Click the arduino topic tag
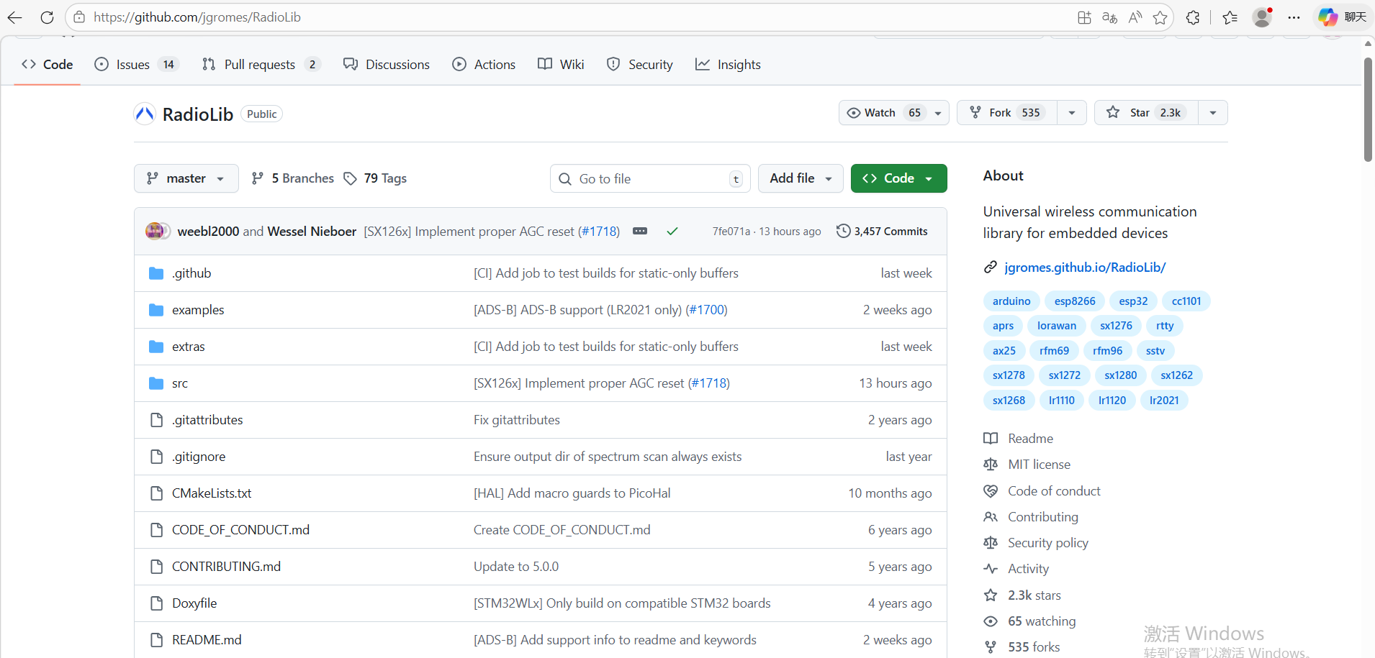 tap(1011, 301)
